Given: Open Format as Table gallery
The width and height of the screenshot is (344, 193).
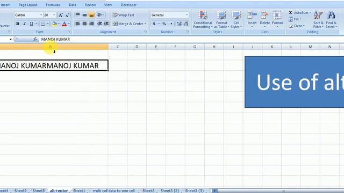Looking at the screenshot, I should point(221,20).
